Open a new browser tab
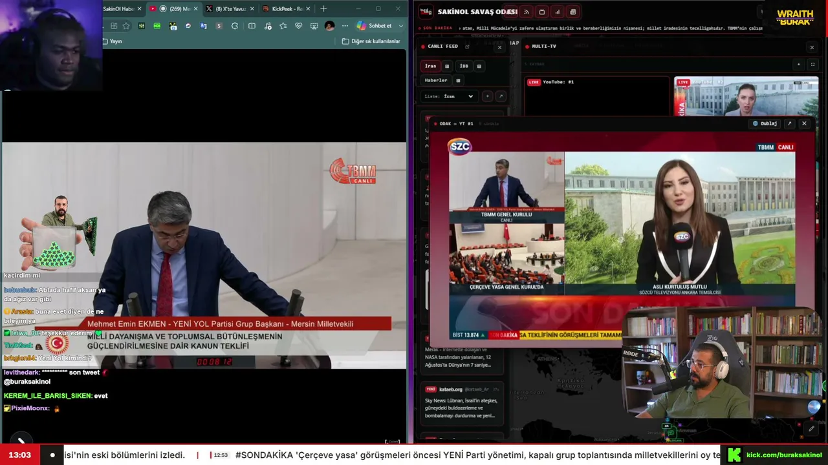This screenshot has width=828, height=465. [323, 9]
